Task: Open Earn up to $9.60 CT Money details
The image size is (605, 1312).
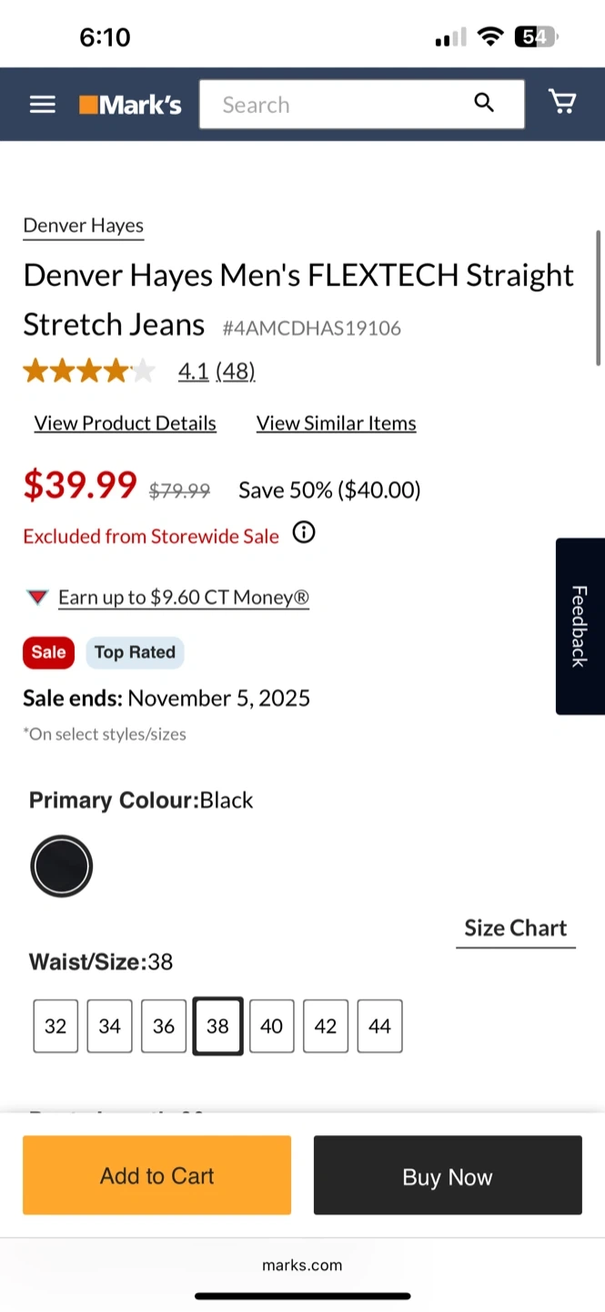Action: (x=184, y=598)
